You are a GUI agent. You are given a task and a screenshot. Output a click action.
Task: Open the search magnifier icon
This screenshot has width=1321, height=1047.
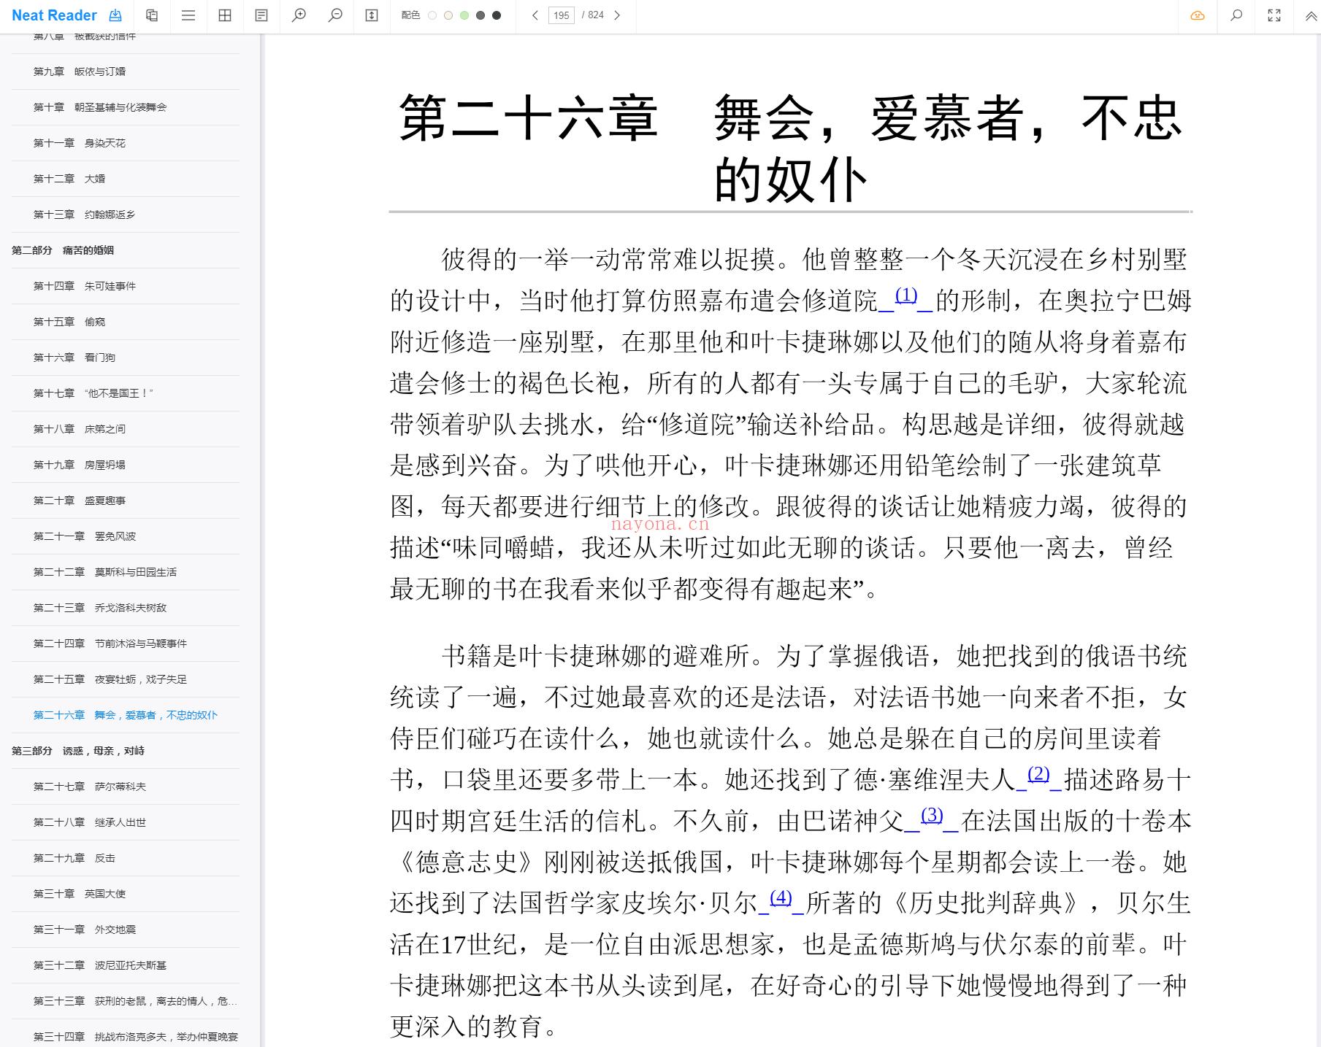[x=1236, y=15]
